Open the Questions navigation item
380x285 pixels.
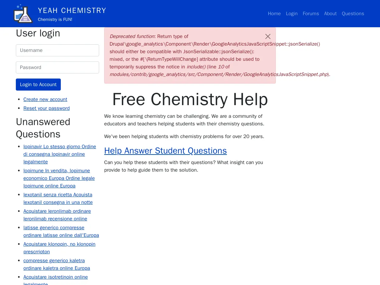pyautogui.click(x=353, y=13)
